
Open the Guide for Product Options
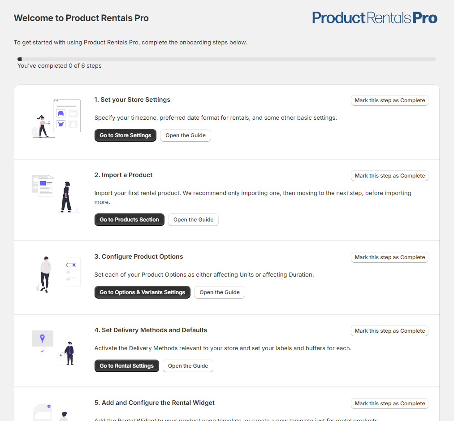coord(220,292)
